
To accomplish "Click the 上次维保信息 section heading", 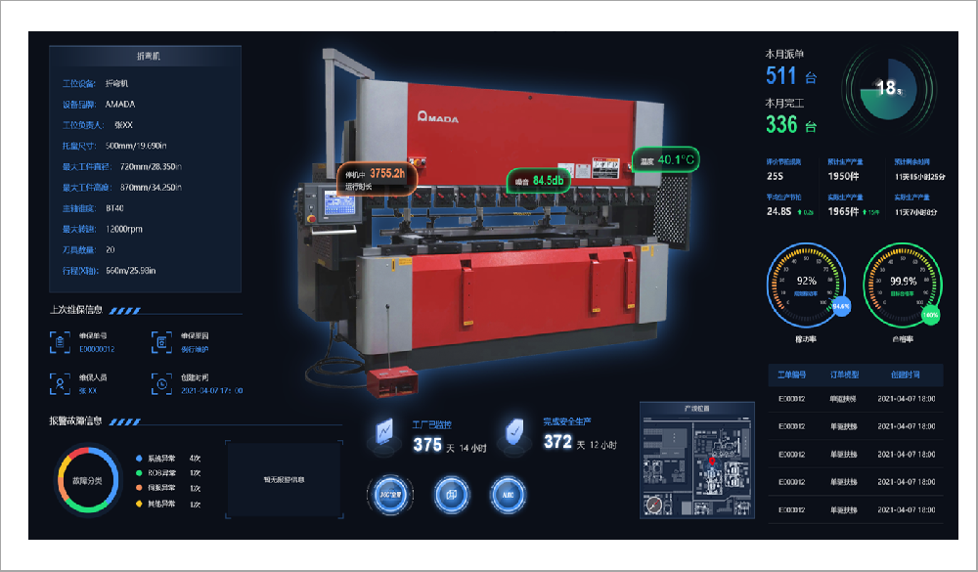I will [x=76, y=309].
